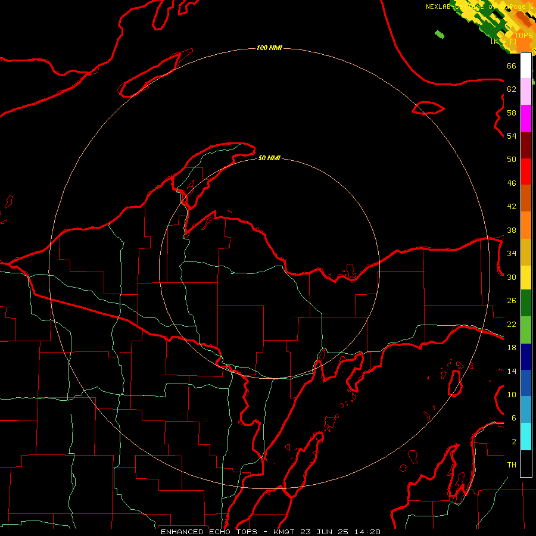Click the 18 legend value

[512, 348]
